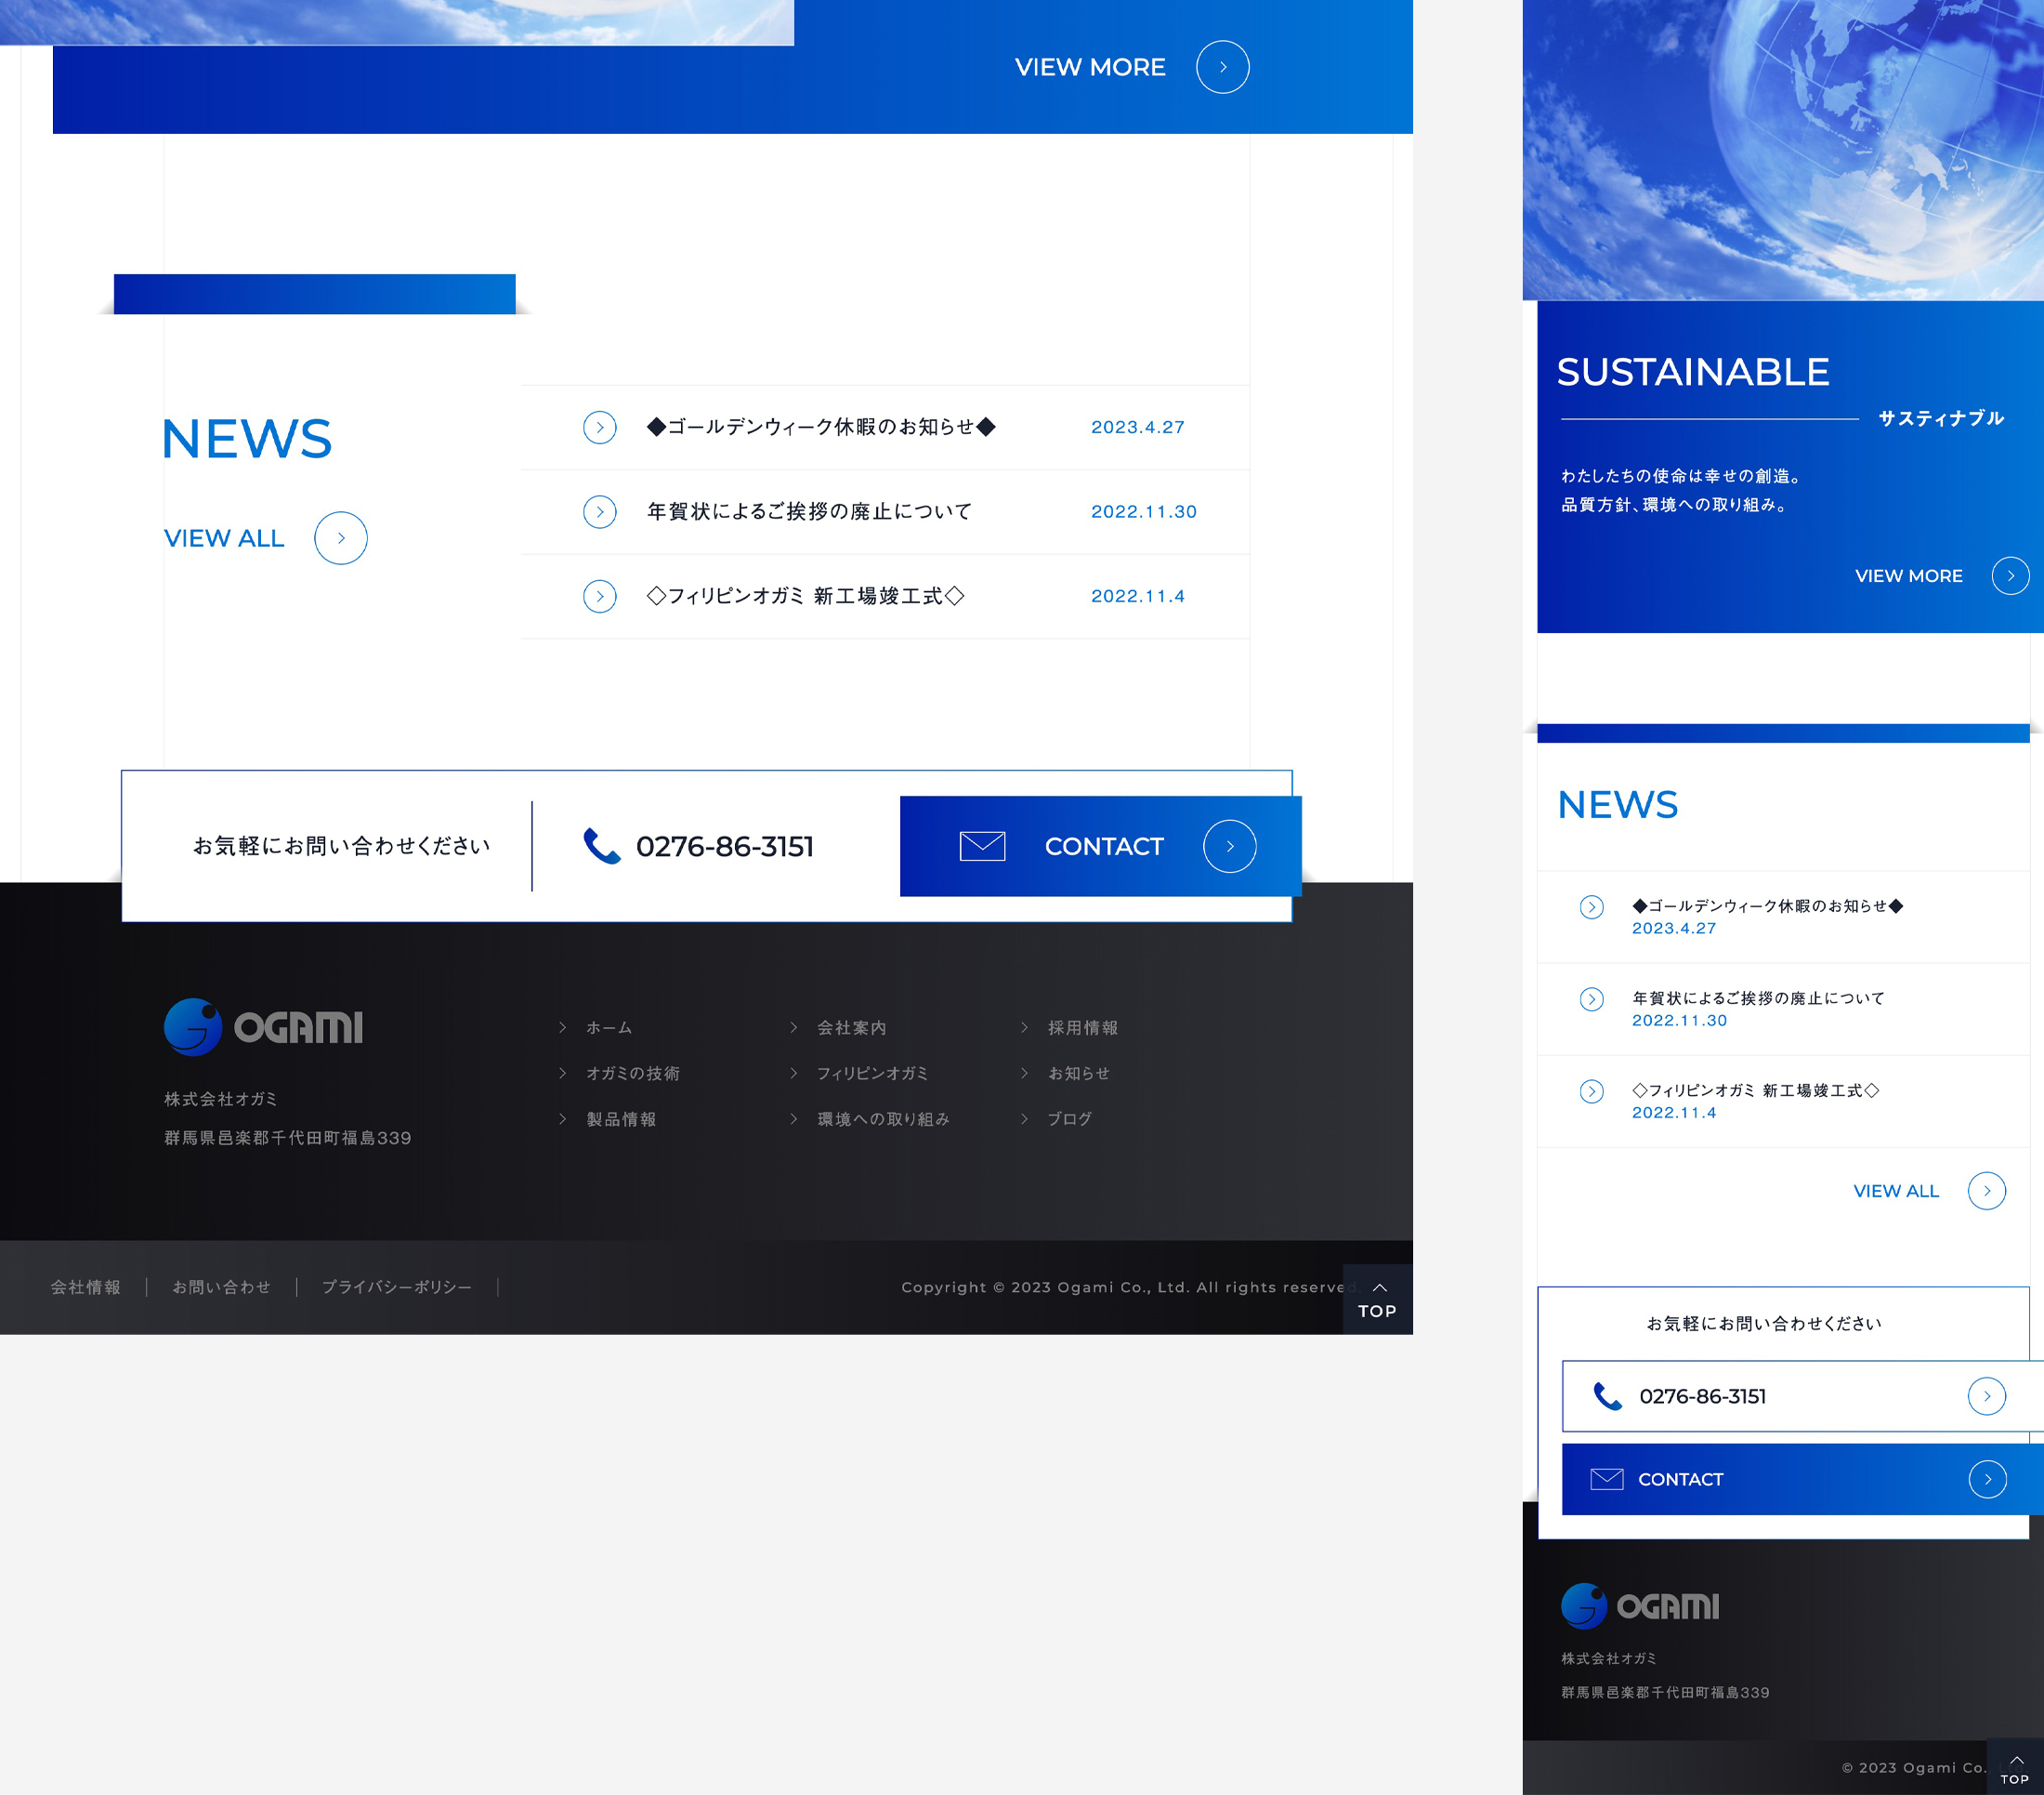Image resolution: width=2044 pixels, height=1795 pixels.
Task: Open 年賀状によるご挨拶の廃止について news article
Action: (x=809, y=511)
